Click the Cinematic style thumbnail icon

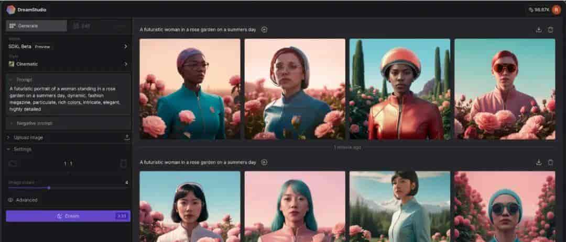12,64
